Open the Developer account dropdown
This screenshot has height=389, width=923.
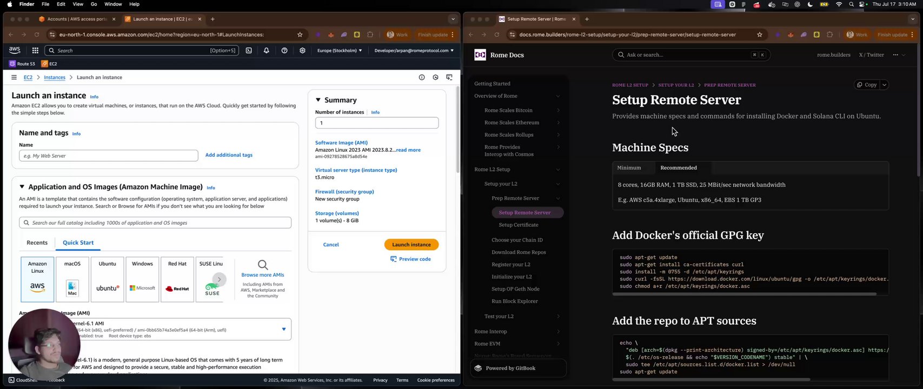tap(414, 50)
